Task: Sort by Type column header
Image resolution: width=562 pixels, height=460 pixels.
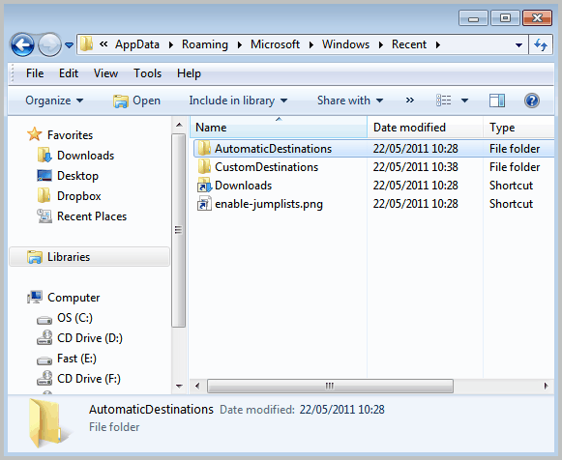Action: pyautogui.click(x=518, y=128)
